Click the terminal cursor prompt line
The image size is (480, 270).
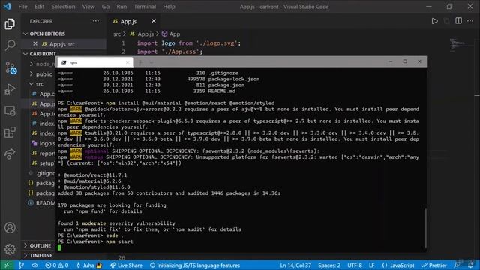click(59, 247)
